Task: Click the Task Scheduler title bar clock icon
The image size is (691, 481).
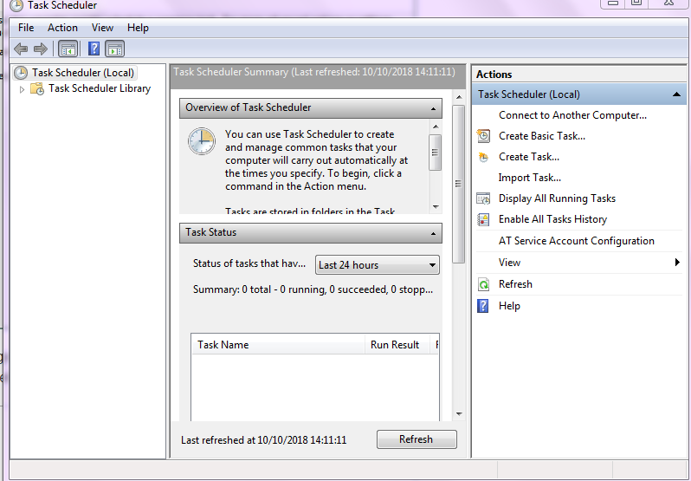Action: pyautogui.click(x=16, y=5)
